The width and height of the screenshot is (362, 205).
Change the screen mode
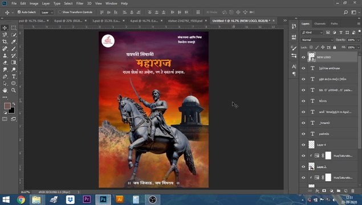[x=14, y=119]
